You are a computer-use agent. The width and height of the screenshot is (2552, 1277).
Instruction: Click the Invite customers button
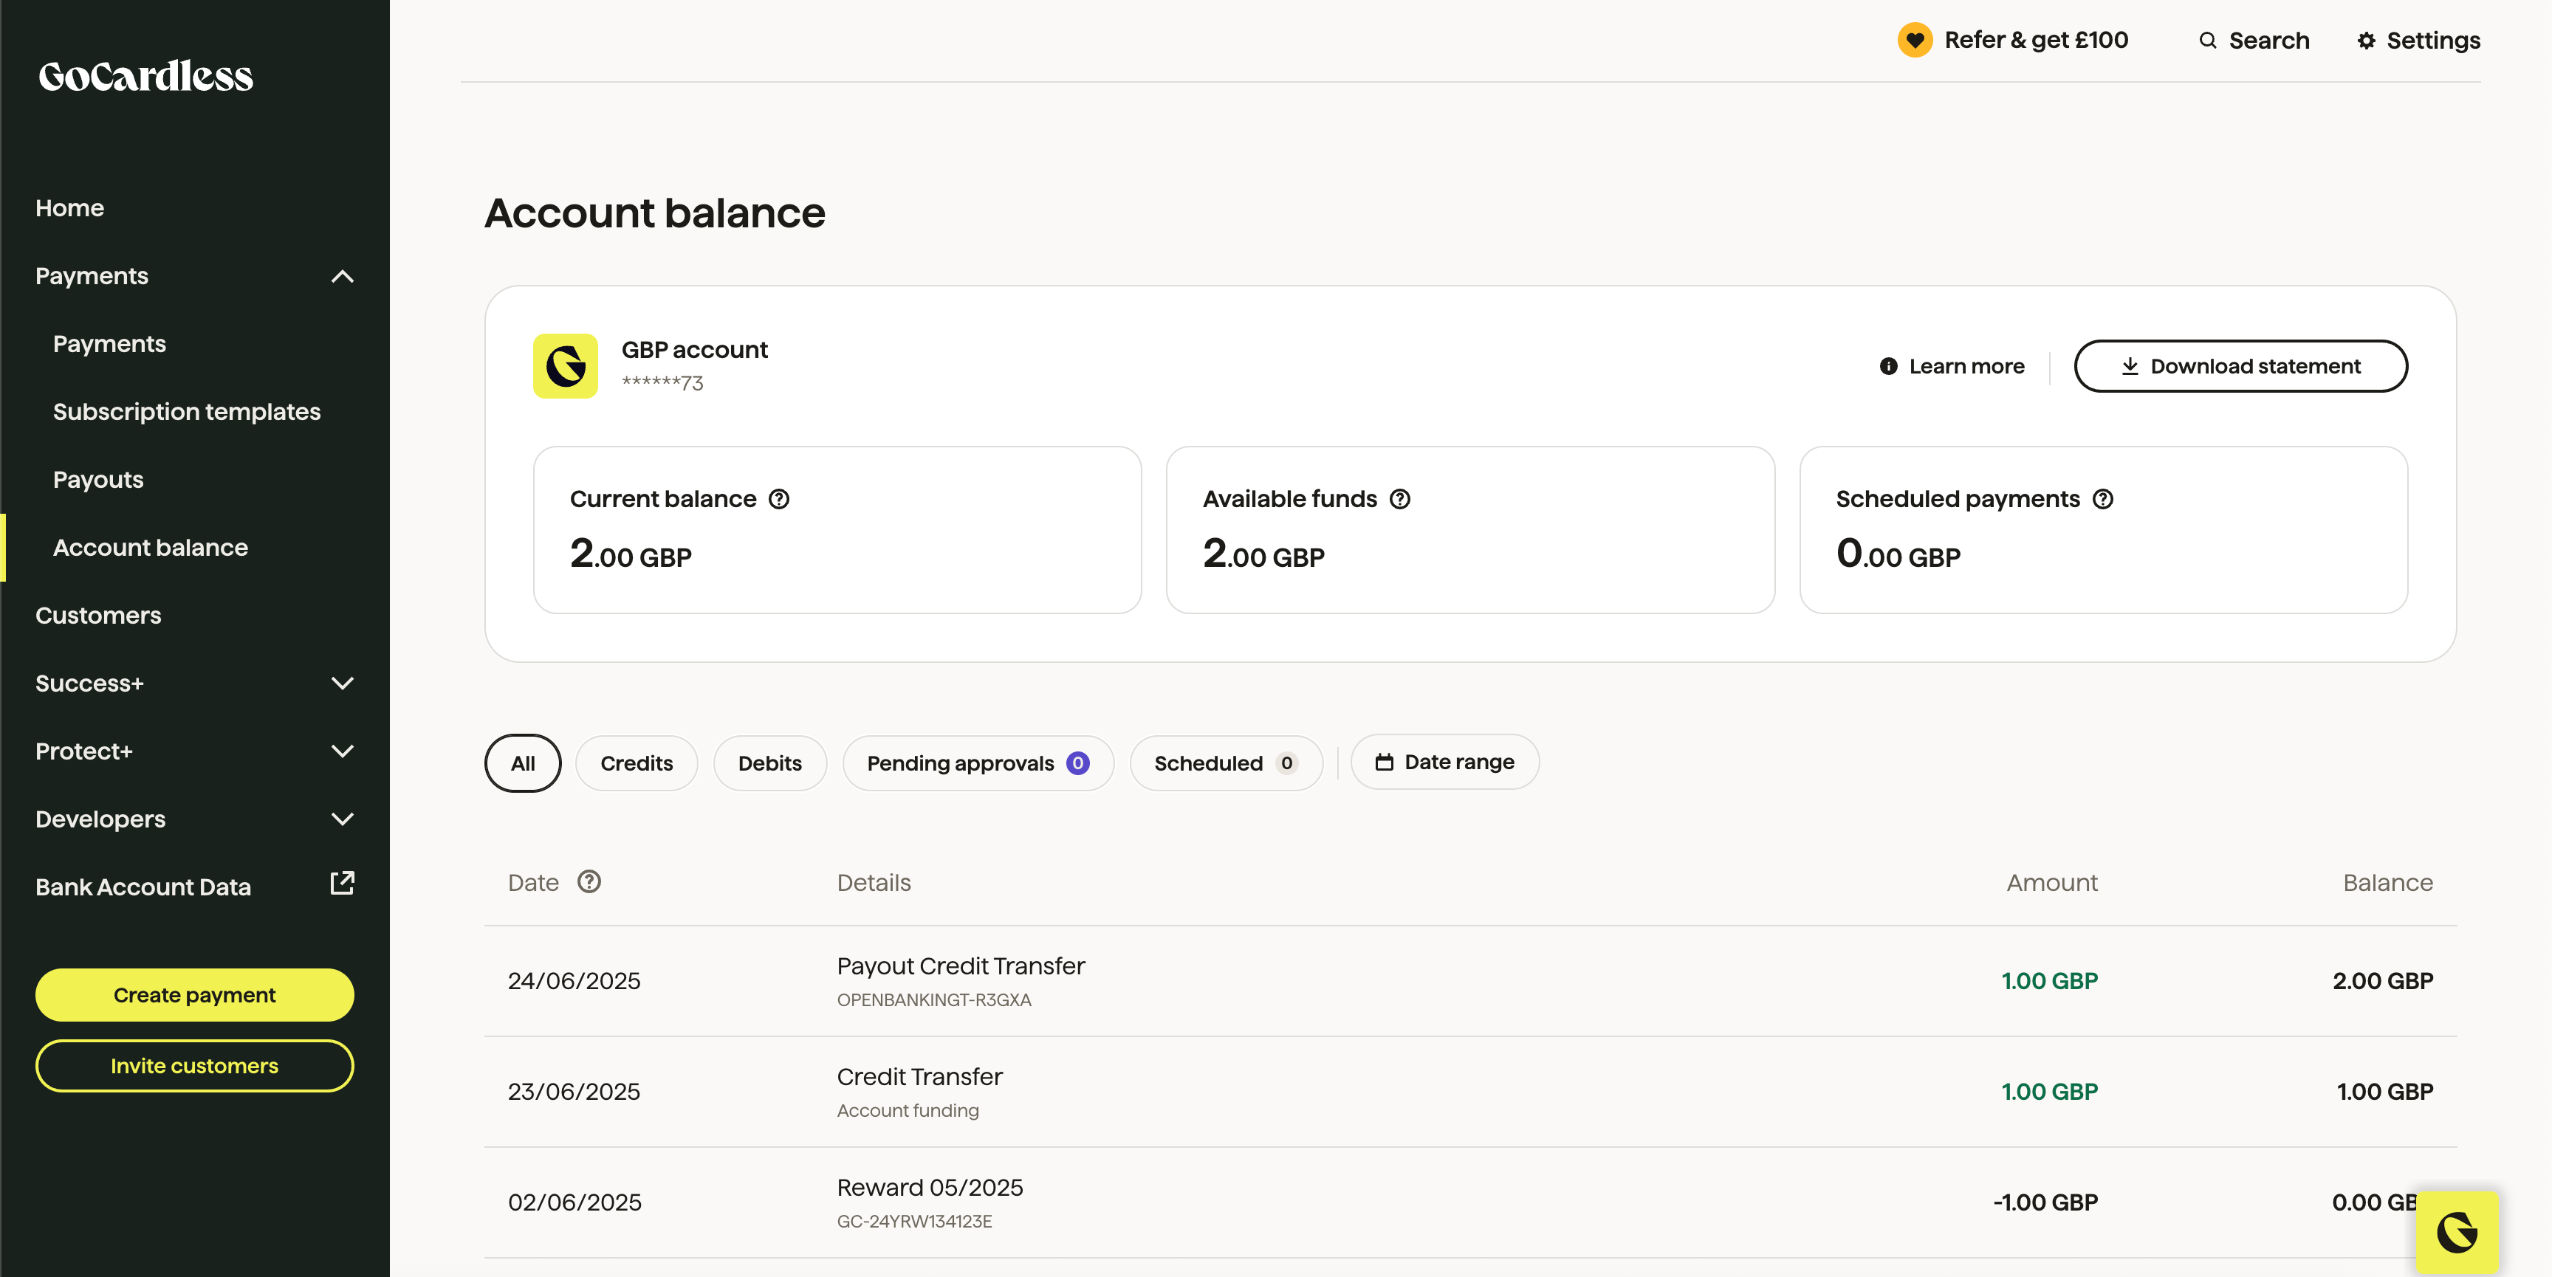[x=194, y=1066]
